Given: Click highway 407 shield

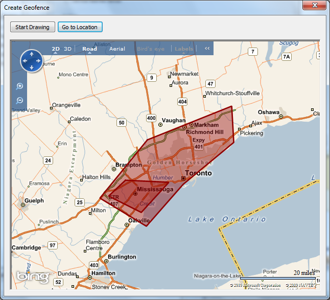Looking at the screenshot, I should (114, 204).
